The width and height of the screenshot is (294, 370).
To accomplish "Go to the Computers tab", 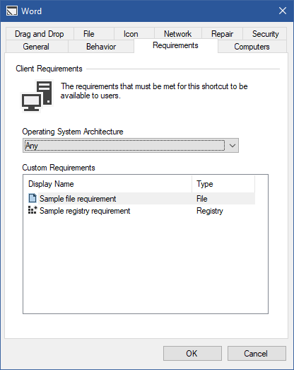I will (x=252, y=47).
